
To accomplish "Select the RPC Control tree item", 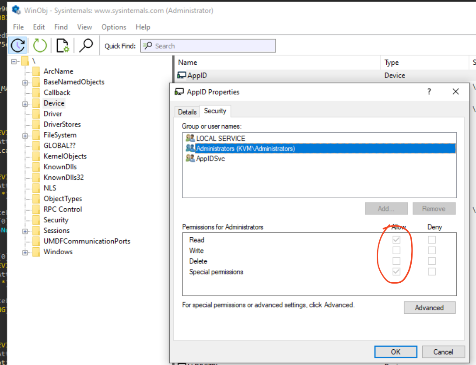I will pos(63,209).
